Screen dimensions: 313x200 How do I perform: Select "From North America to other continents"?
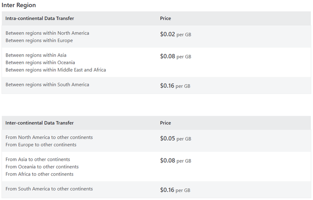tap(49, 137)
